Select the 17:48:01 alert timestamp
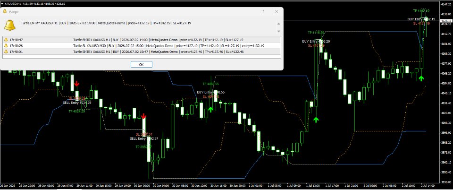Screen dimensions: 453x190 pyautogui.click(x=16, y=52)
